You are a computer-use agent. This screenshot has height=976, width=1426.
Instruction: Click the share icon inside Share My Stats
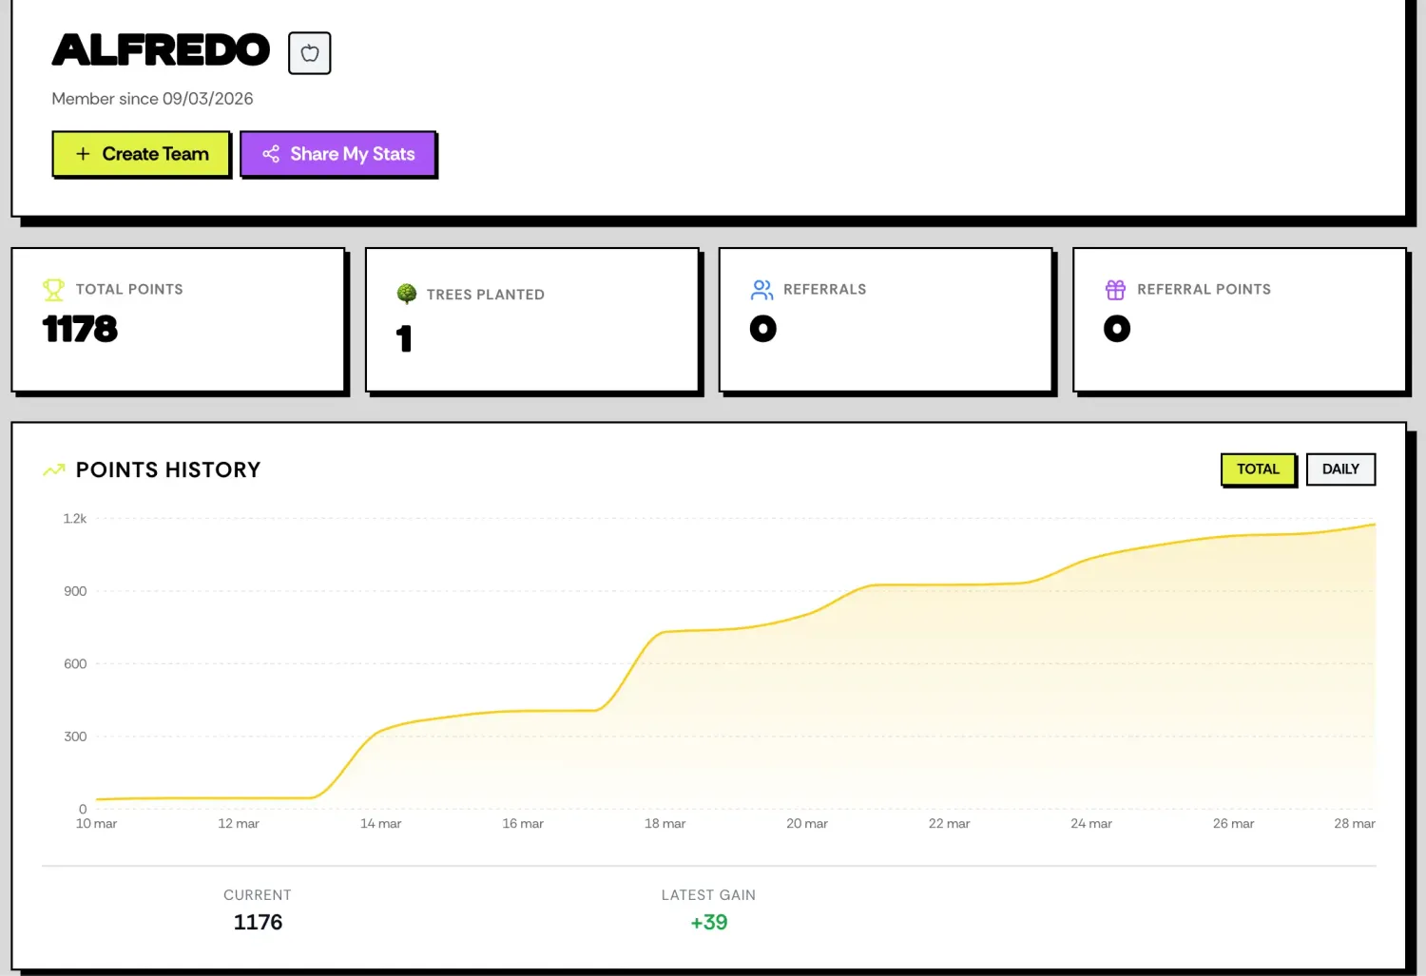271,153
